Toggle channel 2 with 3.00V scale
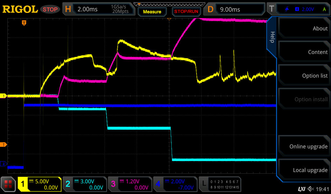This screenshot has height=194, width=331. point(85,184)
